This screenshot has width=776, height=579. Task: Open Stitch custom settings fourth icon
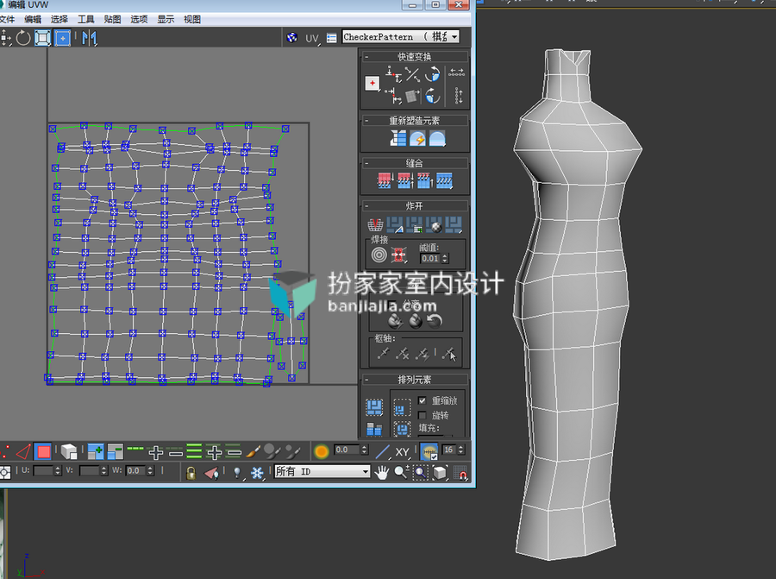pos(444,181)
